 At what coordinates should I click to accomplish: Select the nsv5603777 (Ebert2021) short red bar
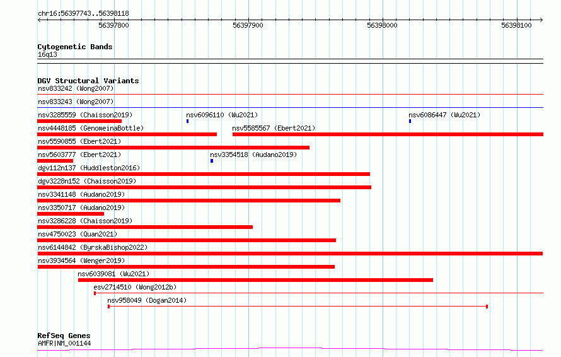pos(55,161)
